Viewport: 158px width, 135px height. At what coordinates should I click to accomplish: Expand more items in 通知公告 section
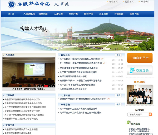(118, 55)
